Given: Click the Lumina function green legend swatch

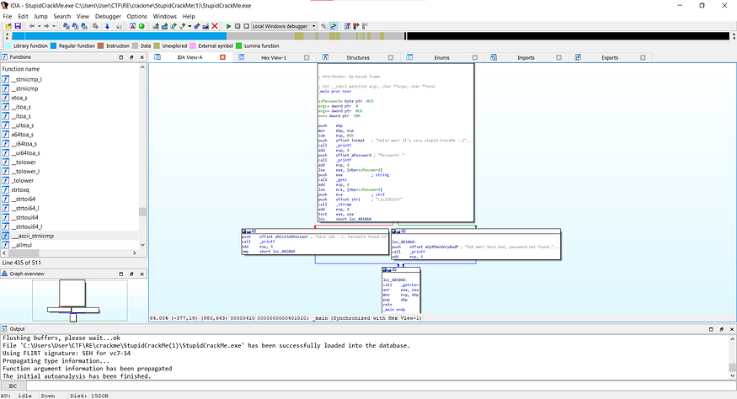Looking at the screenshot, I should [x=238, y=46].
